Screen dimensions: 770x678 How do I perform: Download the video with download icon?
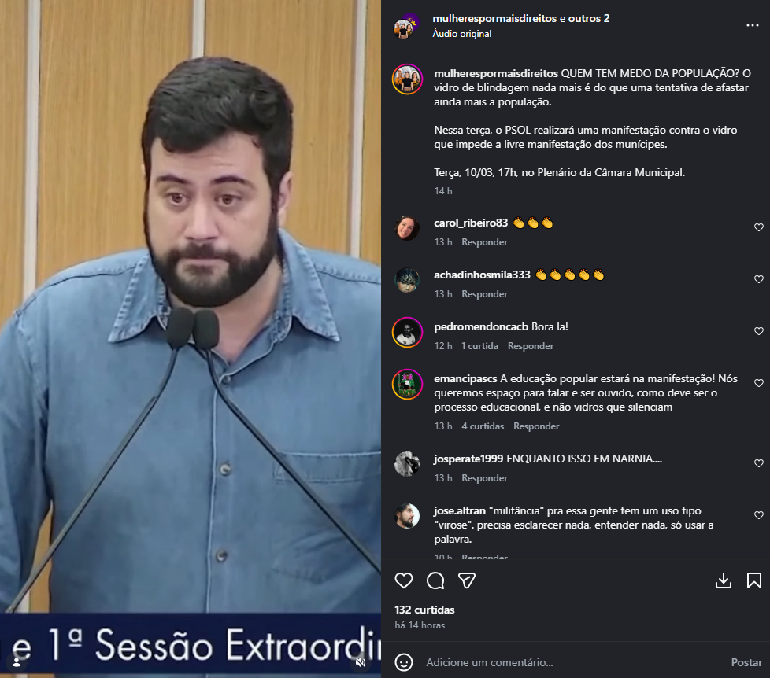[724, 580]
